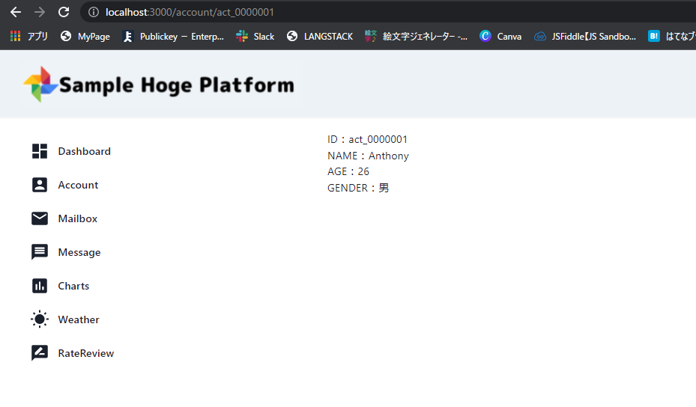Reload the page with refresh icon
The image size is (696, 407).
[x=64, y=12]
